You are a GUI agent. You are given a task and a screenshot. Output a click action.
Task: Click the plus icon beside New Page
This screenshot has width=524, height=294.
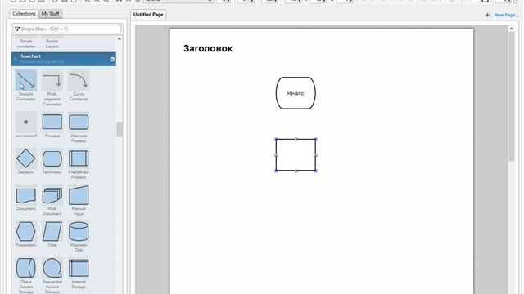pyautogui.click(x=487, y=15)
